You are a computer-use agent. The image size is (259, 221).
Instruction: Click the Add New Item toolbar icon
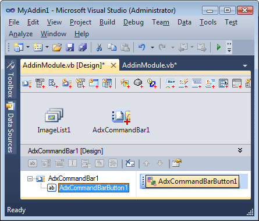(38, 47)
